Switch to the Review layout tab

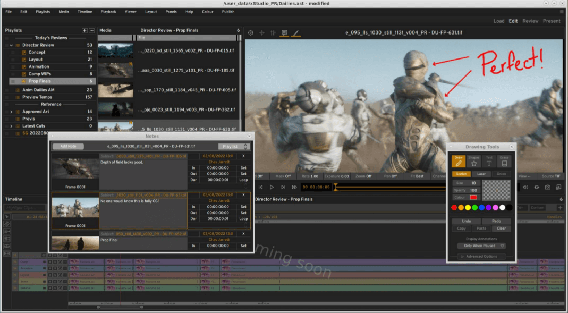(x=530, y=21)
